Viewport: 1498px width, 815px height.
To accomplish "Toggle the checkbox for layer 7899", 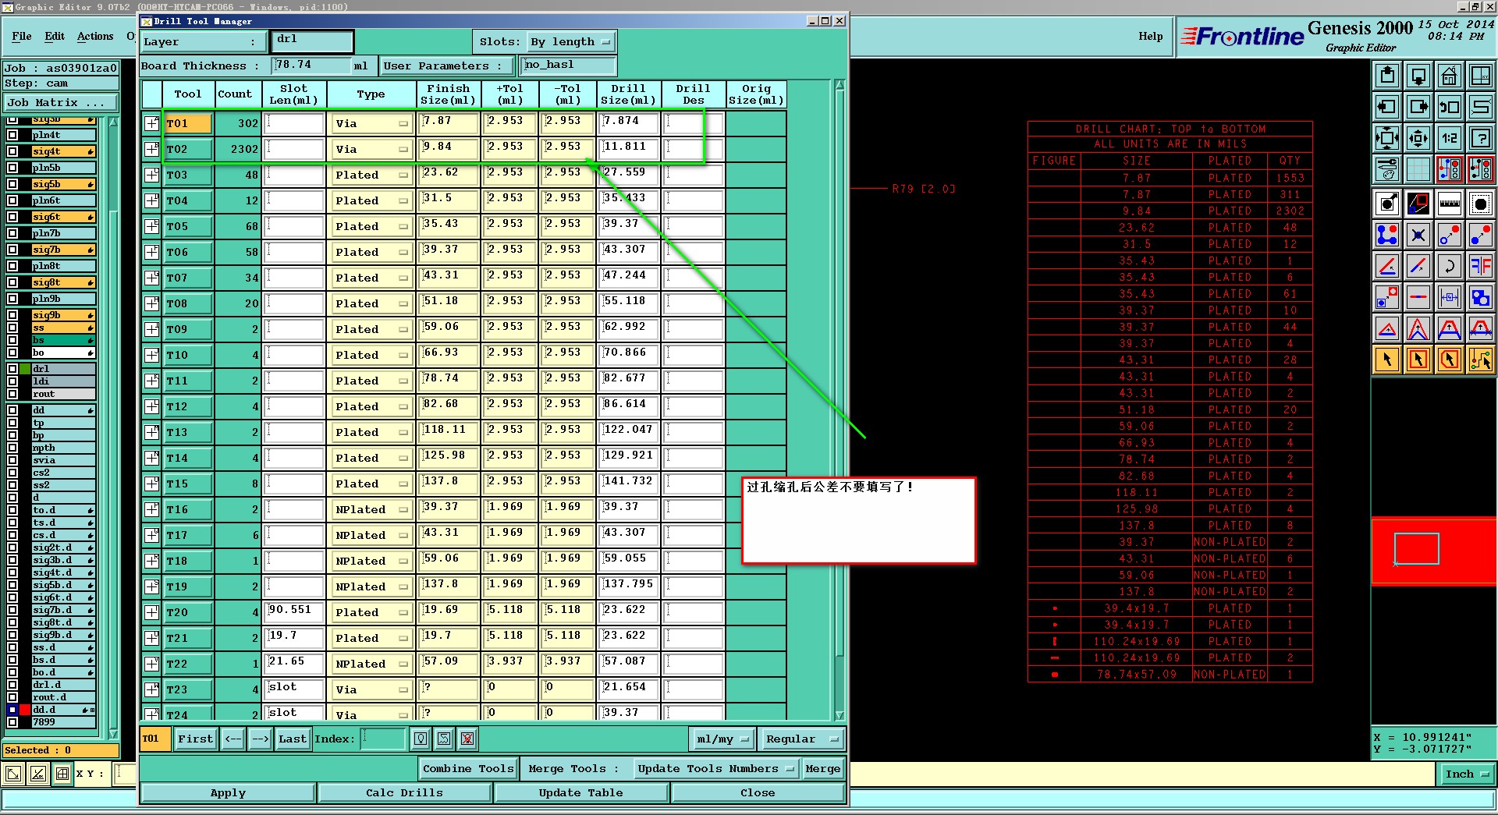I will pos(12,722).
